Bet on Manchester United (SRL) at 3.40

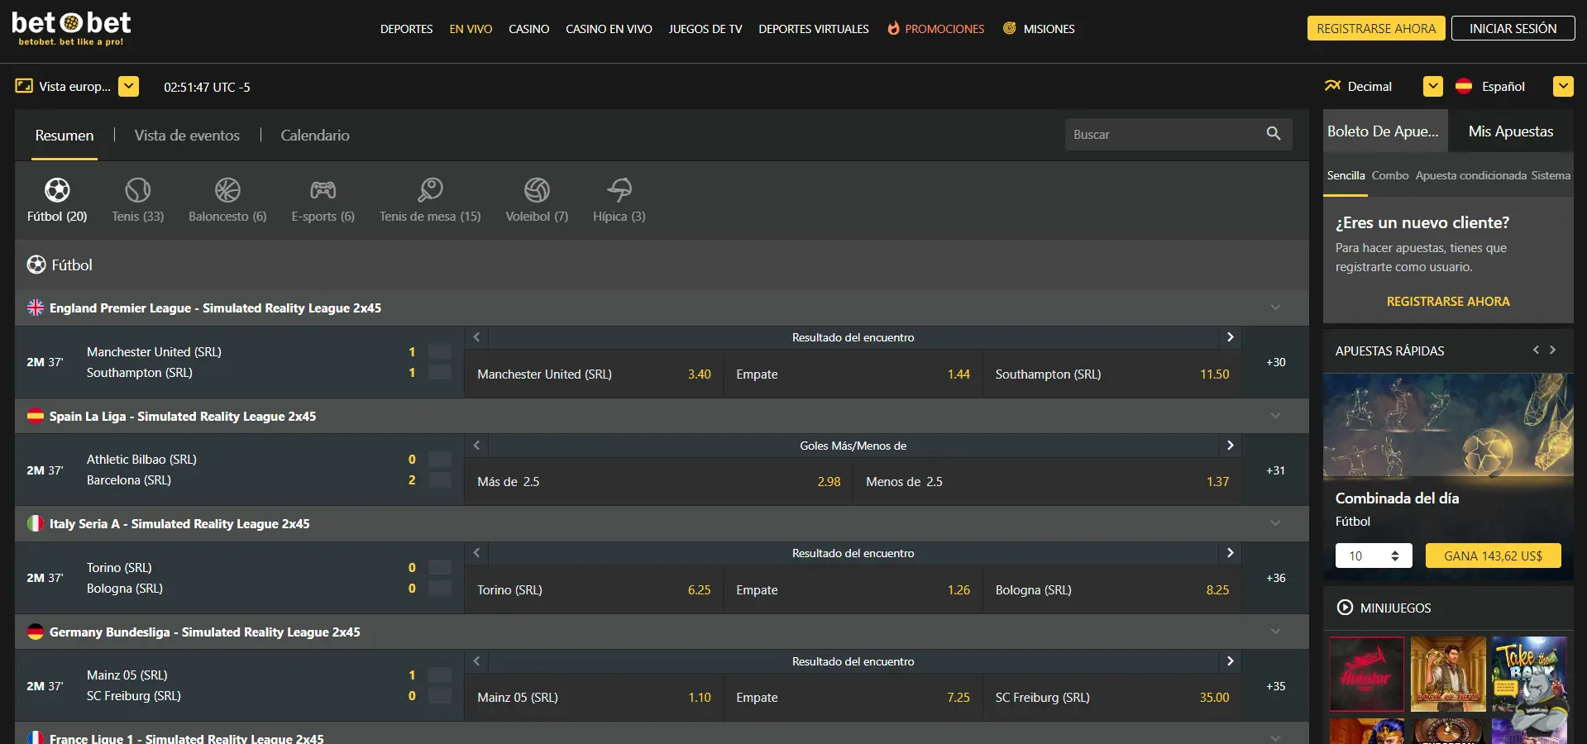[x=594, y=374]
